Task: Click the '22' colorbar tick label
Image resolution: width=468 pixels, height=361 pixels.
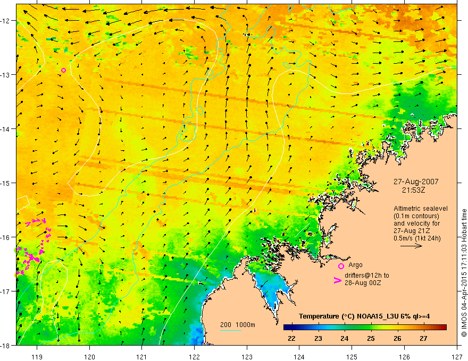Action: 291,338
